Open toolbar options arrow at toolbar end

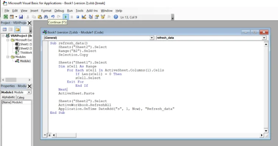[172, 17]
